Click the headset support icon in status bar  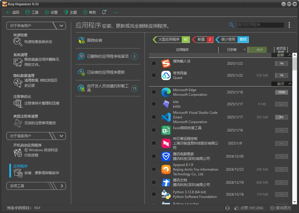point(227,208)
